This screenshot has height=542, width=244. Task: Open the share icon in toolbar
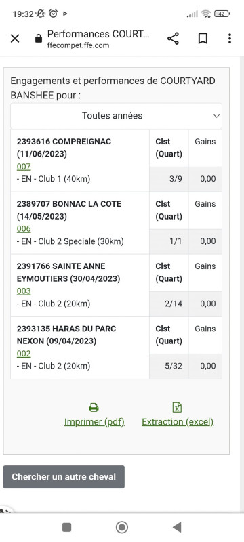coord(173,39)
